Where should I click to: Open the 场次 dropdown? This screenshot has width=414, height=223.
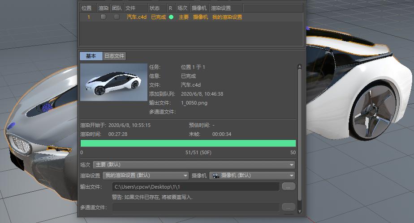pyautogui.click(x=193, y=164)
